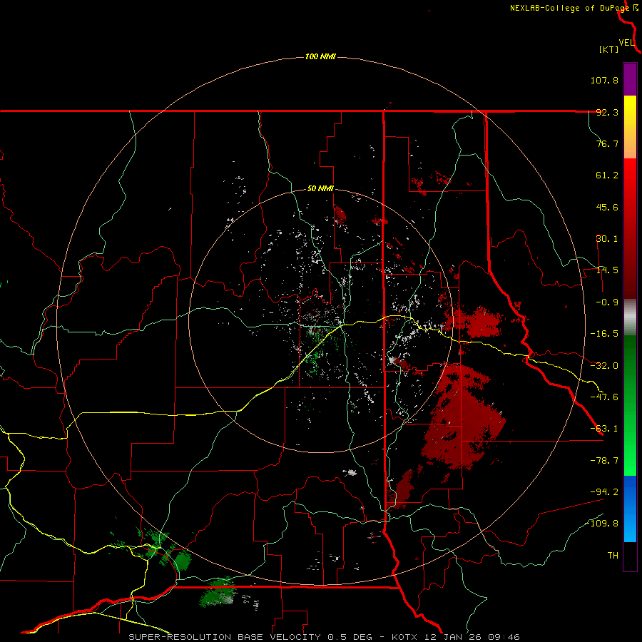Select the -94.2 legend value

pos(604,491)
